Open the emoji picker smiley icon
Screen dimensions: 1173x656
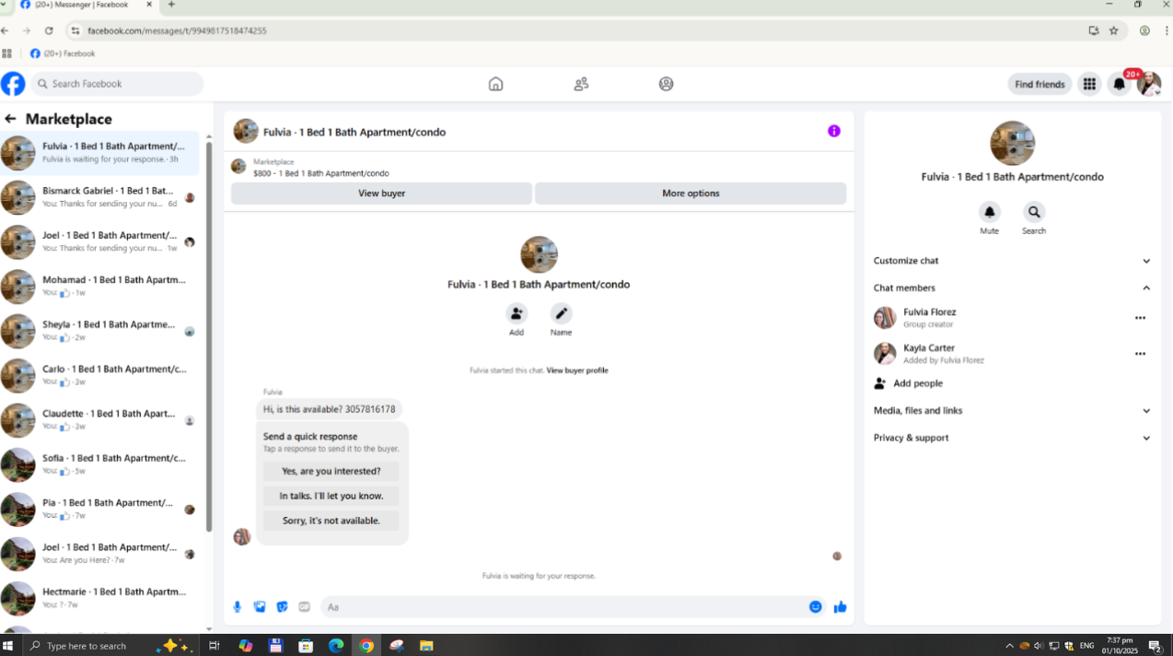coord(816,607)
